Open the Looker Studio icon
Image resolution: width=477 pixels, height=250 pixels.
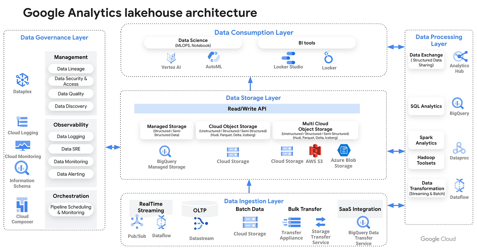288,58
